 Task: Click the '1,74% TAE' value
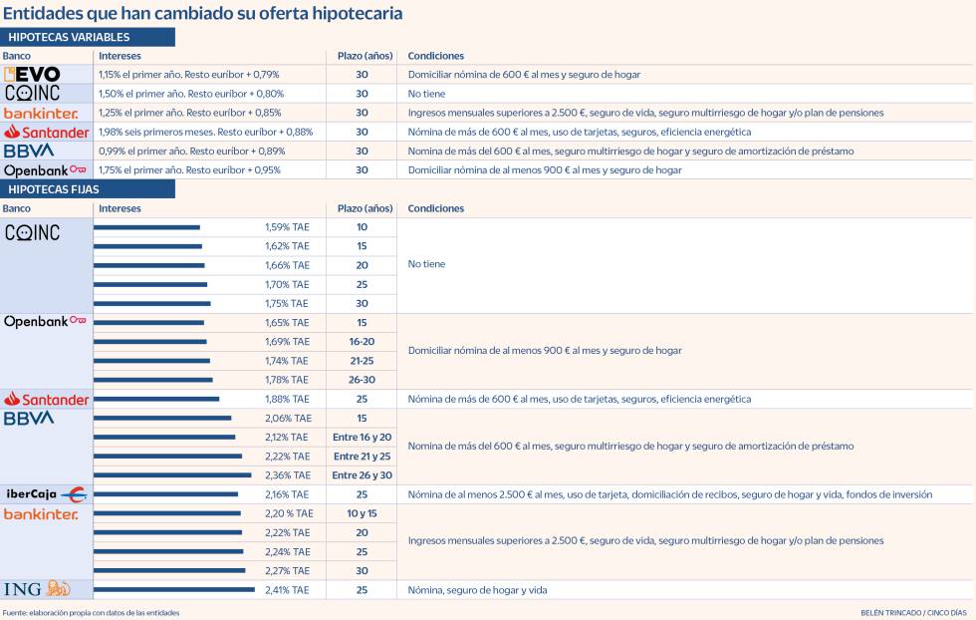[287, 361]
